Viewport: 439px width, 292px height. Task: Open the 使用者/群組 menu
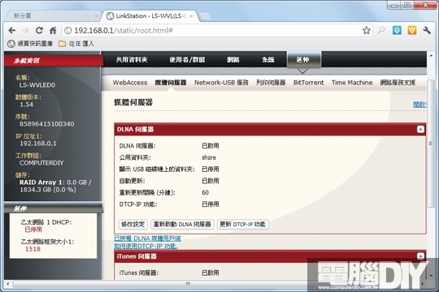(x=187, y=59)
